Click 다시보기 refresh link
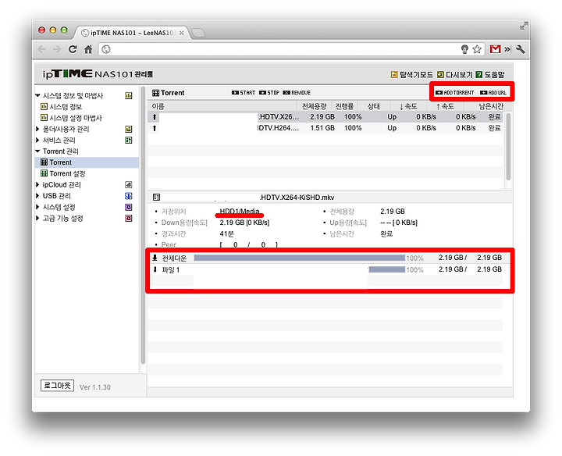 [x=455, y=74]
